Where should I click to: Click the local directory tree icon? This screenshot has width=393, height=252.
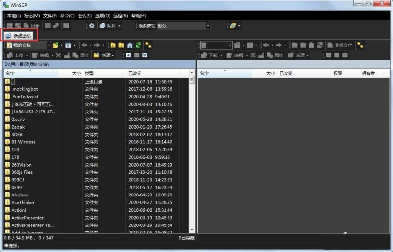[x=148, y=45]
